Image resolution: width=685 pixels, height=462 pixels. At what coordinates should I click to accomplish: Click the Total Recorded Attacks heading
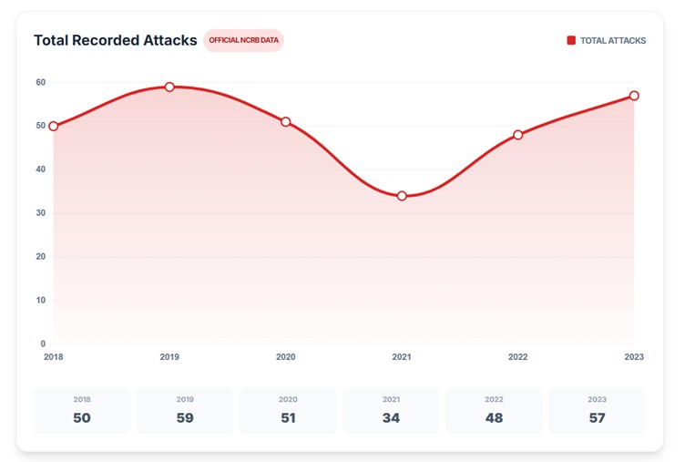116,40
